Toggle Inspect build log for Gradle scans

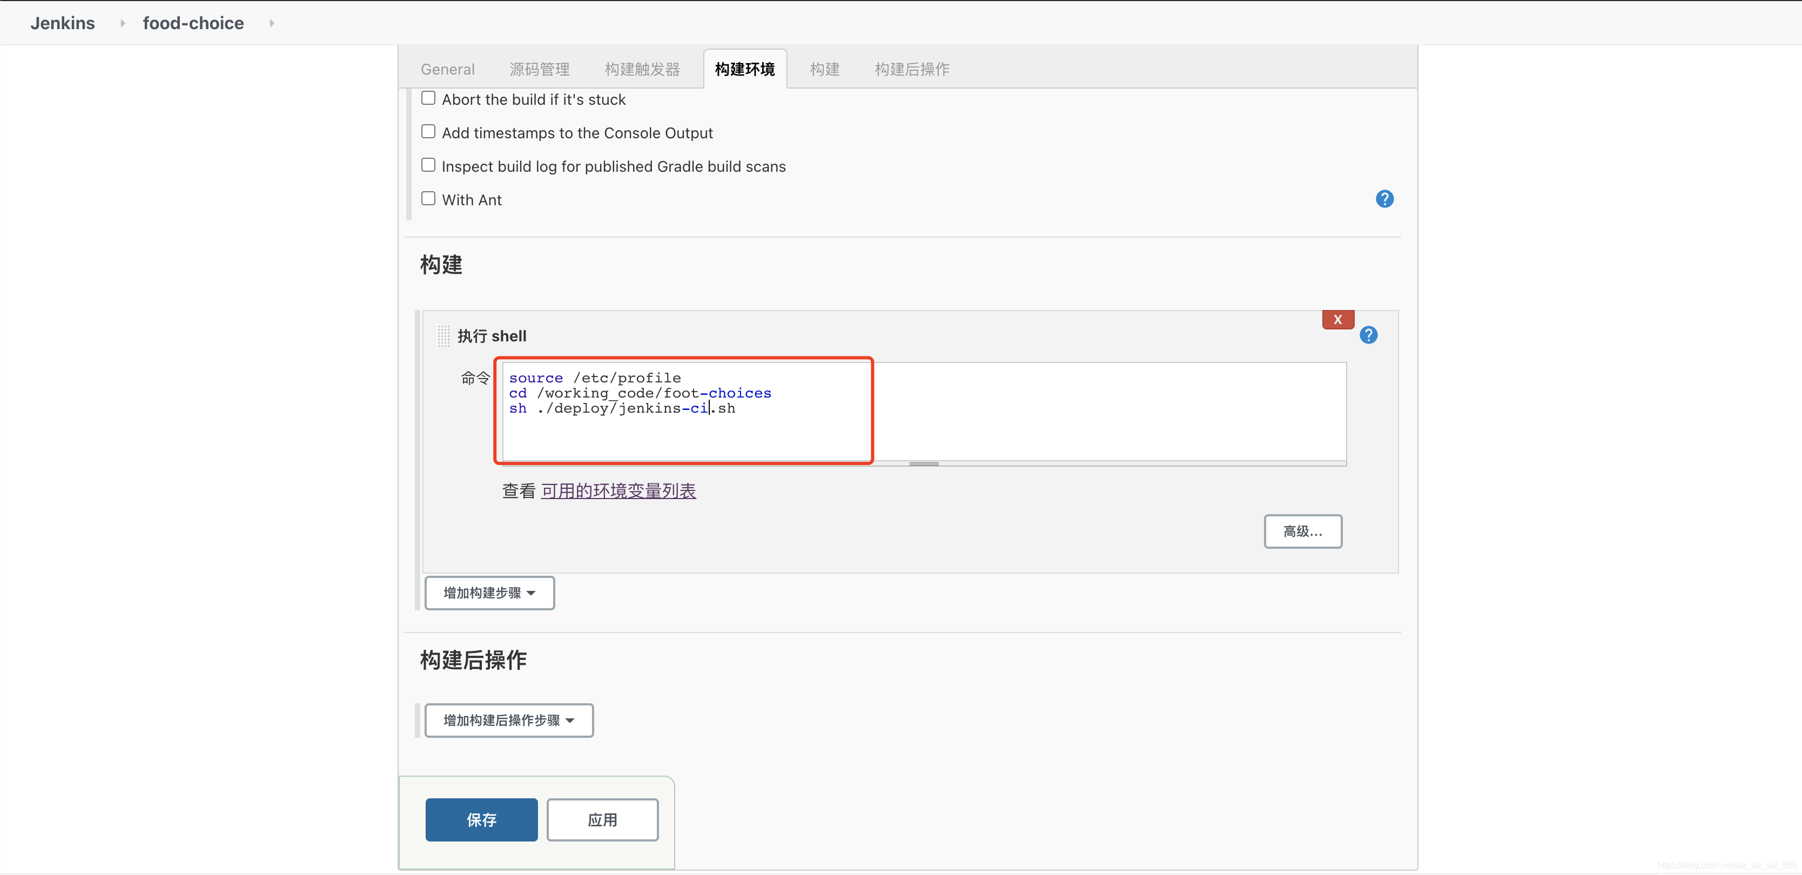pyautogui.click(x=428, y=165)
